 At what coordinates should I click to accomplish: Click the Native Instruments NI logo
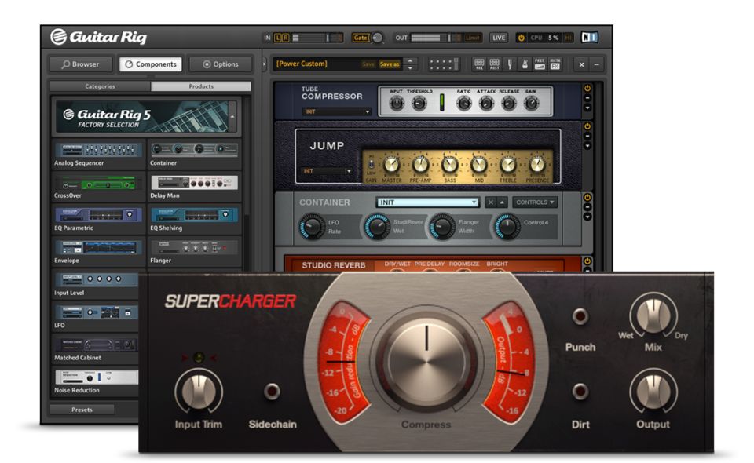(x=590, y=38)
